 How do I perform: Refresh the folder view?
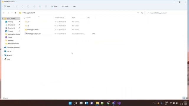click(142, 13)
